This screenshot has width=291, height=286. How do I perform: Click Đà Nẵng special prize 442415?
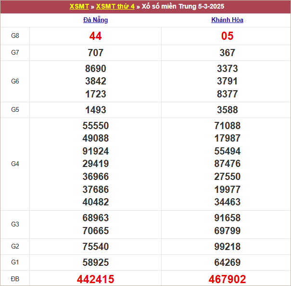tap(96, 279)
